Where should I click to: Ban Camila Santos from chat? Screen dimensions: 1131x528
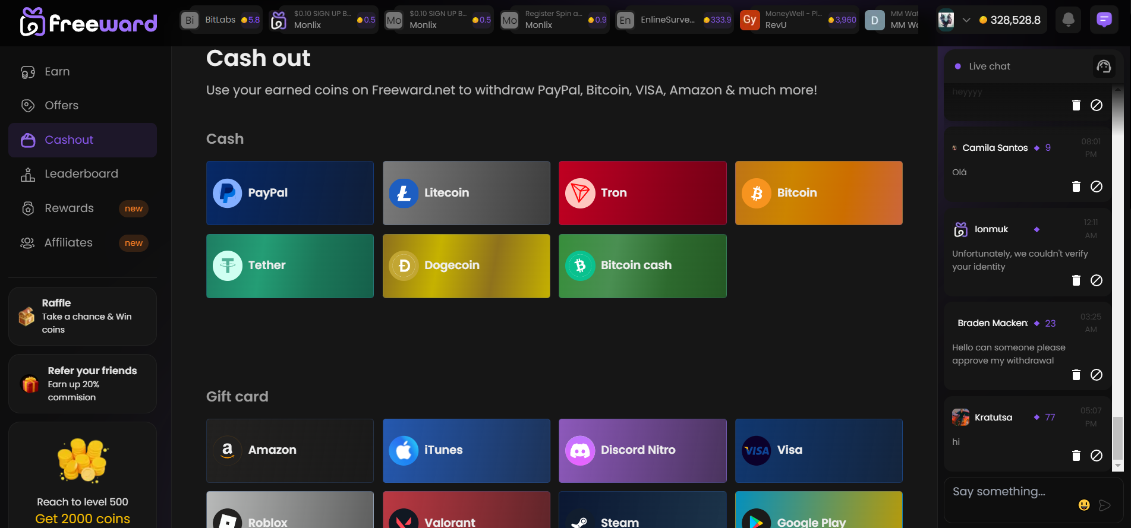click(1097, 186)
